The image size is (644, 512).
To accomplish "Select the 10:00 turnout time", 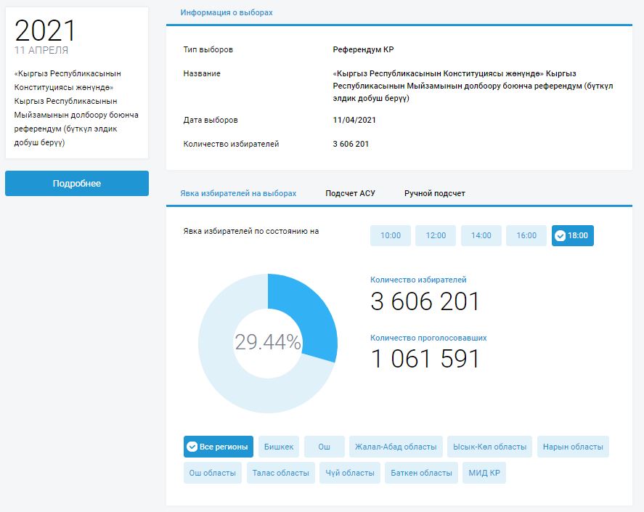I will [391, 235].
